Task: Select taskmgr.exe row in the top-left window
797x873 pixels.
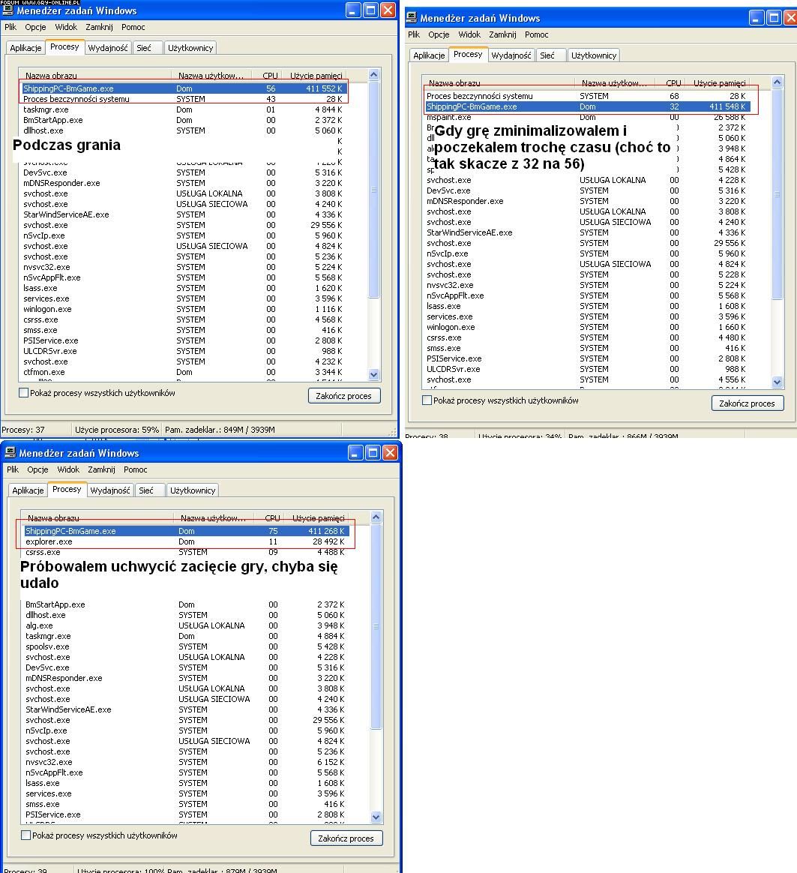Action: click(184, 109)
